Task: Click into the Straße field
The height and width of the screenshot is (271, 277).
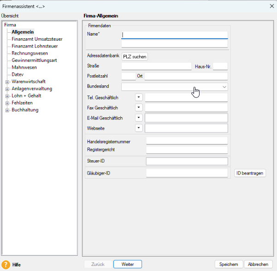Action: coord(156,66)
